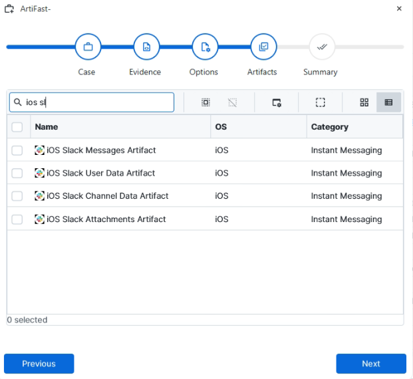Click Slack icon of Channel Data Artifact
The image size is (413, 379).
click(x=39, y=196)
